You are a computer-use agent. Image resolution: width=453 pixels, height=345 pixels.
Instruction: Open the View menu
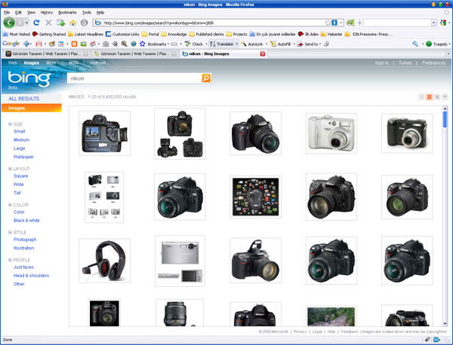click(x=31, y=12)
